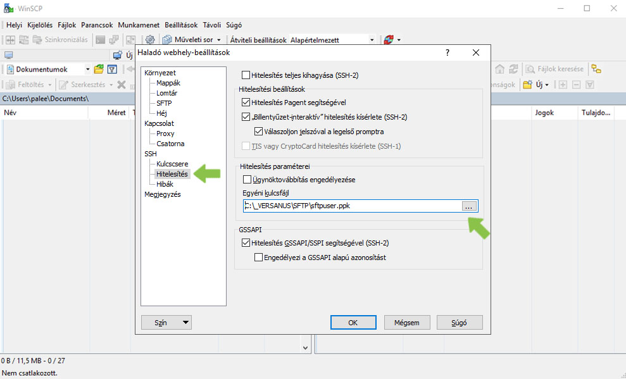Viewport: 626px width, 379px height.
Task: Open the Szín color dropdown button
Action: pyautogui.click(x=166, y=322)
